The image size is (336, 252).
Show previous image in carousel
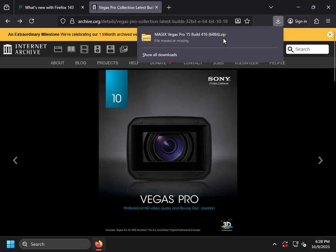pos(15,160)
